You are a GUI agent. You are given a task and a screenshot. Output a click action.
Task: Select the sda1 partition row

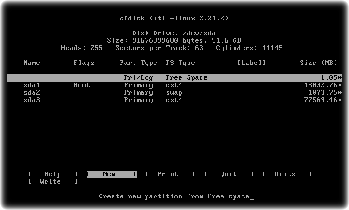[x=174, y=85]
